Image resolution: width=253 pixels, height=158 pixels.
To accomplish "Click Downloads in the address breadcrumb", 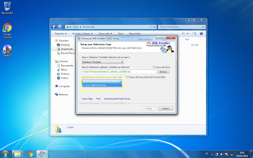I will click(89, 27).
